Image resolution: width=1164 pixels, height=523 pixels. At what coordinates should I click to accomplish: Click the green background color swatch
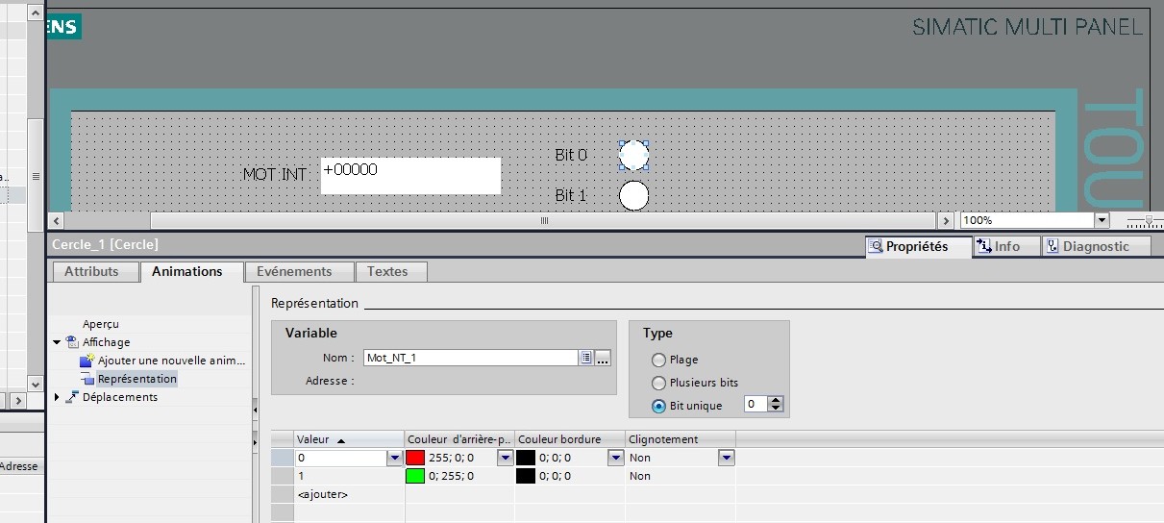(x=415, y=476)
